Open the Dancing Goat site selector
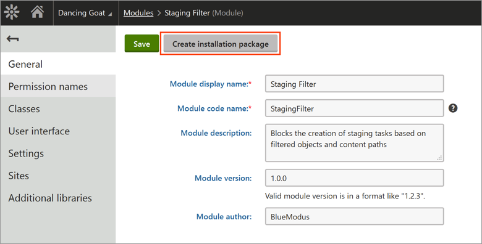482x244 pixels. [85, 13]
